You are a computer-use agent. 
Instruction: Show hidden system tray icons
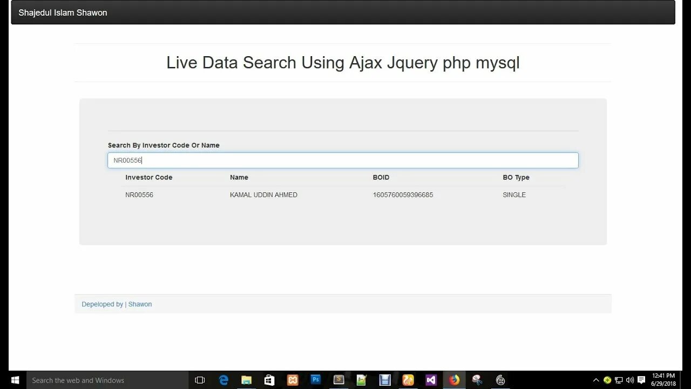pyautogui.click(x=596, y=380)
